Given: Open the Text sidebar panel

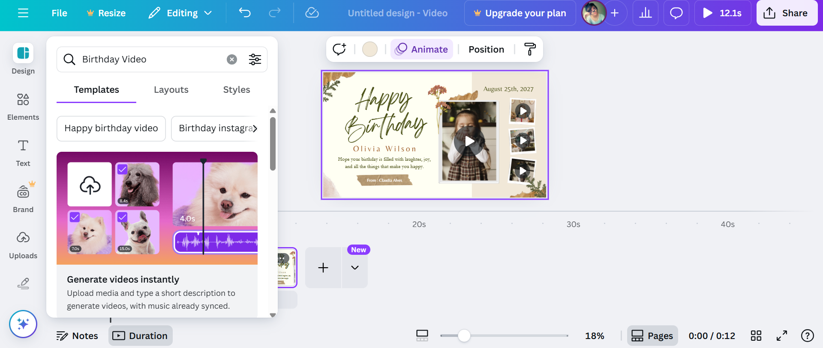Looking at the screenshot, I should coord(23,153).
